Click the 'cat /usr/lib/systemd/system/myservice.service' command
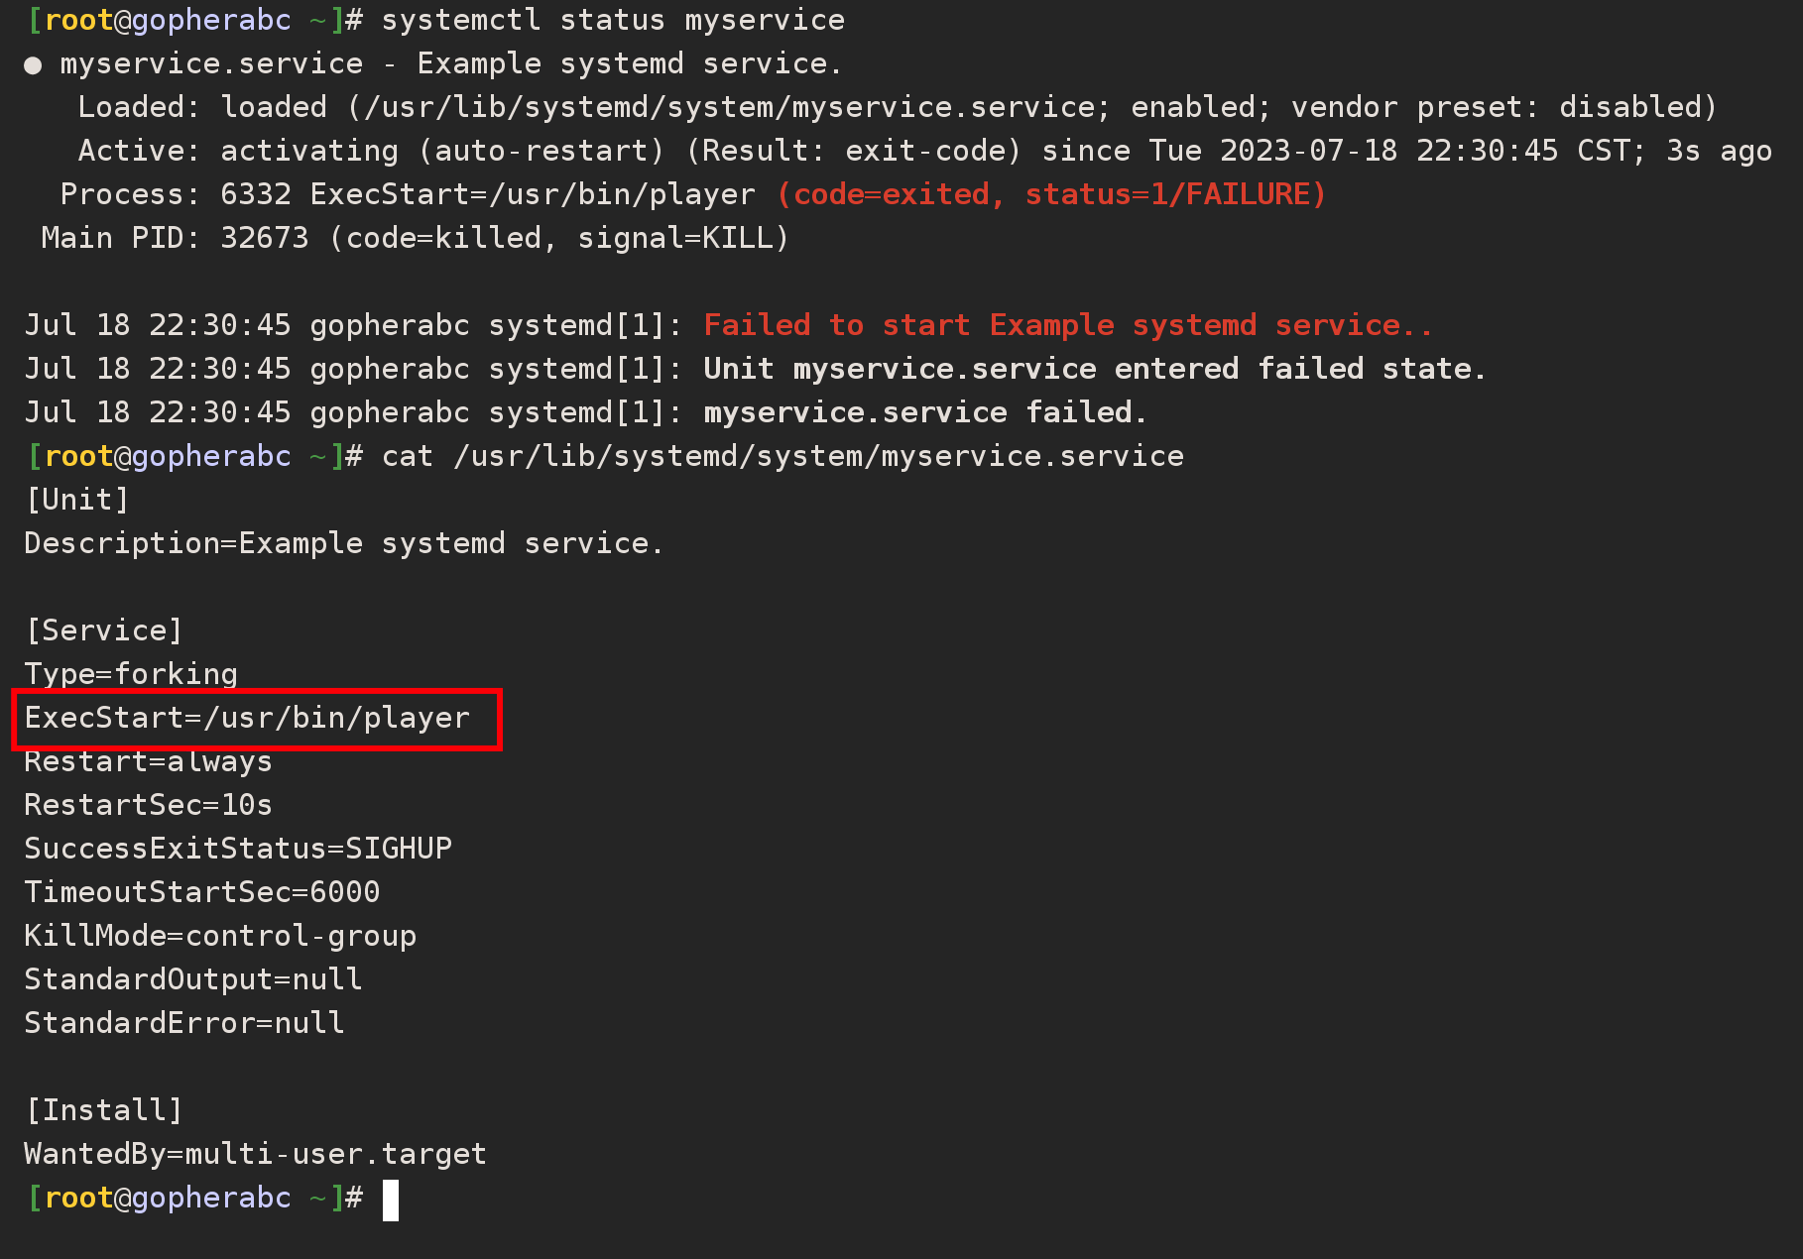 coord(782,456)
